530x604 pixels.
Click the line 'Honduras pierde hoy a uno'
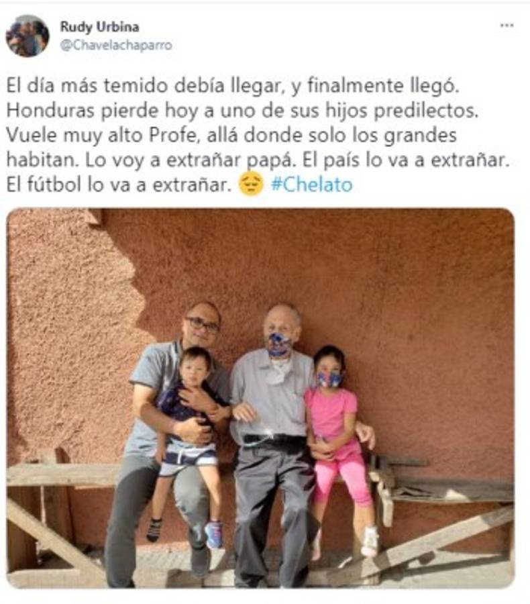pos(242,111)
